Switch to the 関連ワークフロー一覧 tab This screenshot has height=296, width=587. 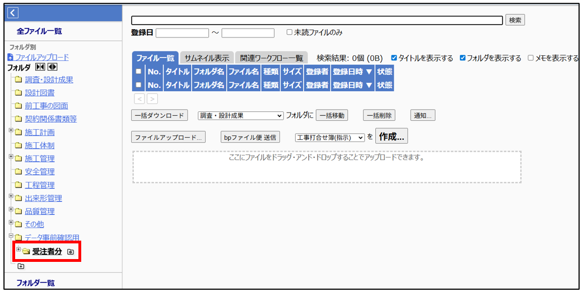[271, 58]
